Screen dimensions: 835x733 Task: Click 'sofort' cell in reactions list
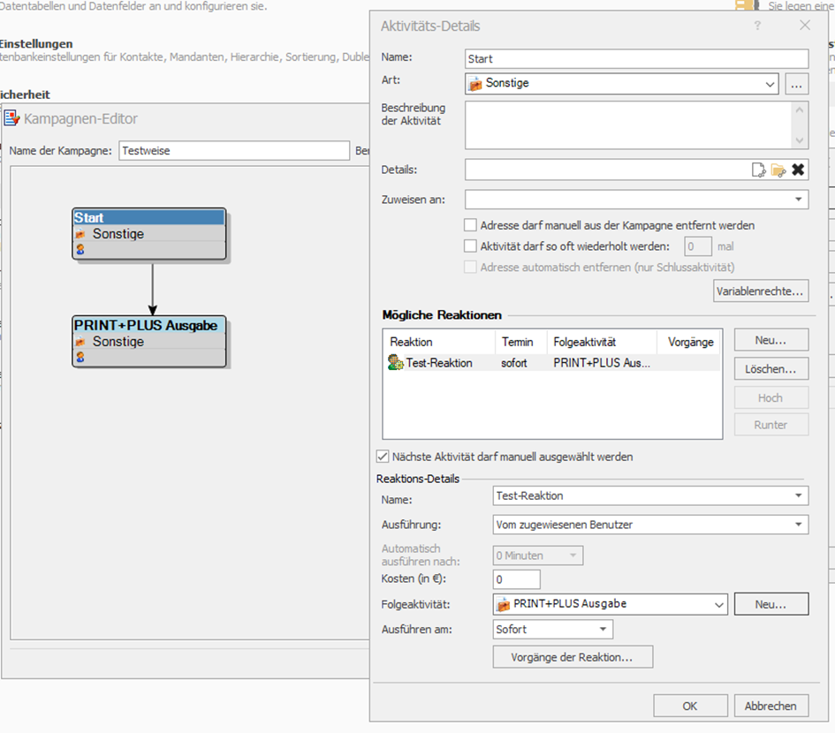point(513,363)
